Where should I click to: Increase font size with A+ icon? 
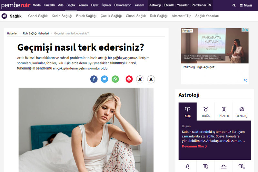tap(140, 79)
